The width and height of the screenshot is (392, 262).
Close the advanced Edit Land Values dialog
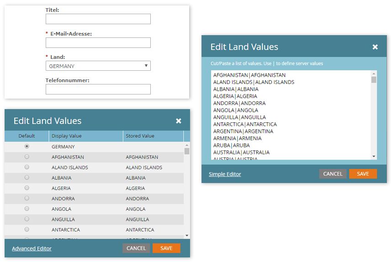coord(375,47)
